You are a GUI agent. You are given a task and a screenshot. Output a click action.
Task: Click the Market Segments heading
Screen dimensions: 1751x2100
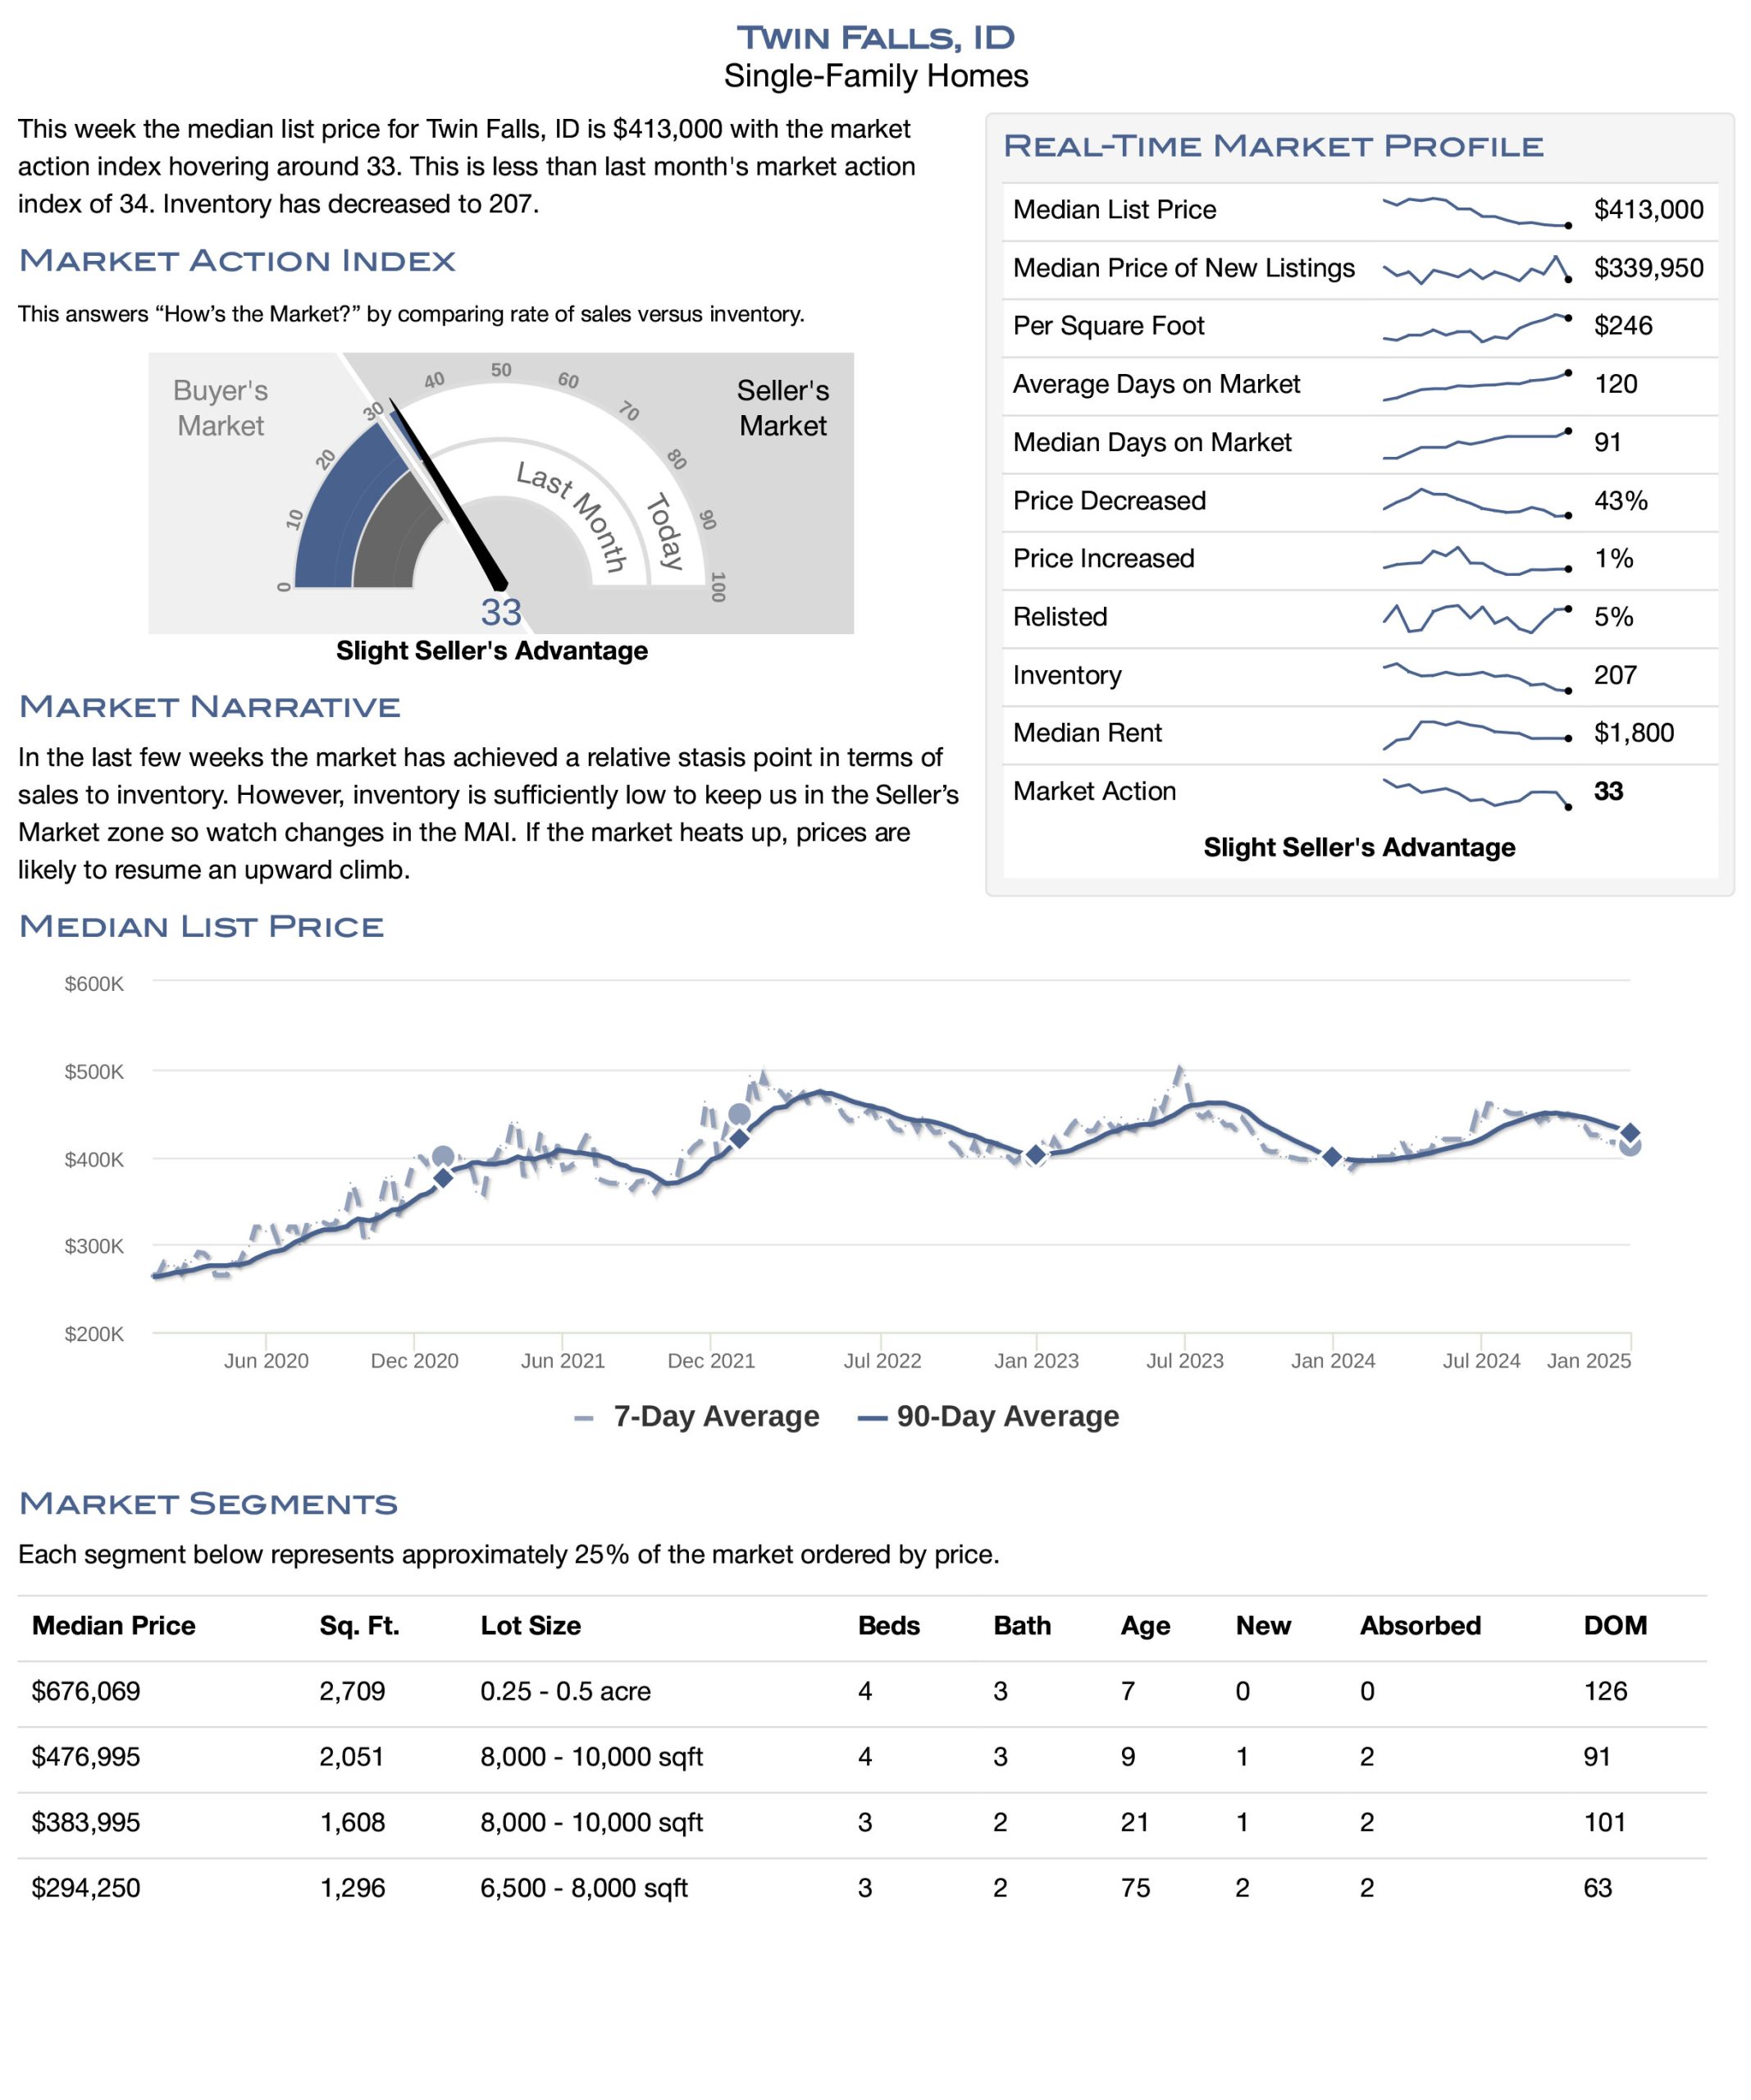tap(208, 1503)
